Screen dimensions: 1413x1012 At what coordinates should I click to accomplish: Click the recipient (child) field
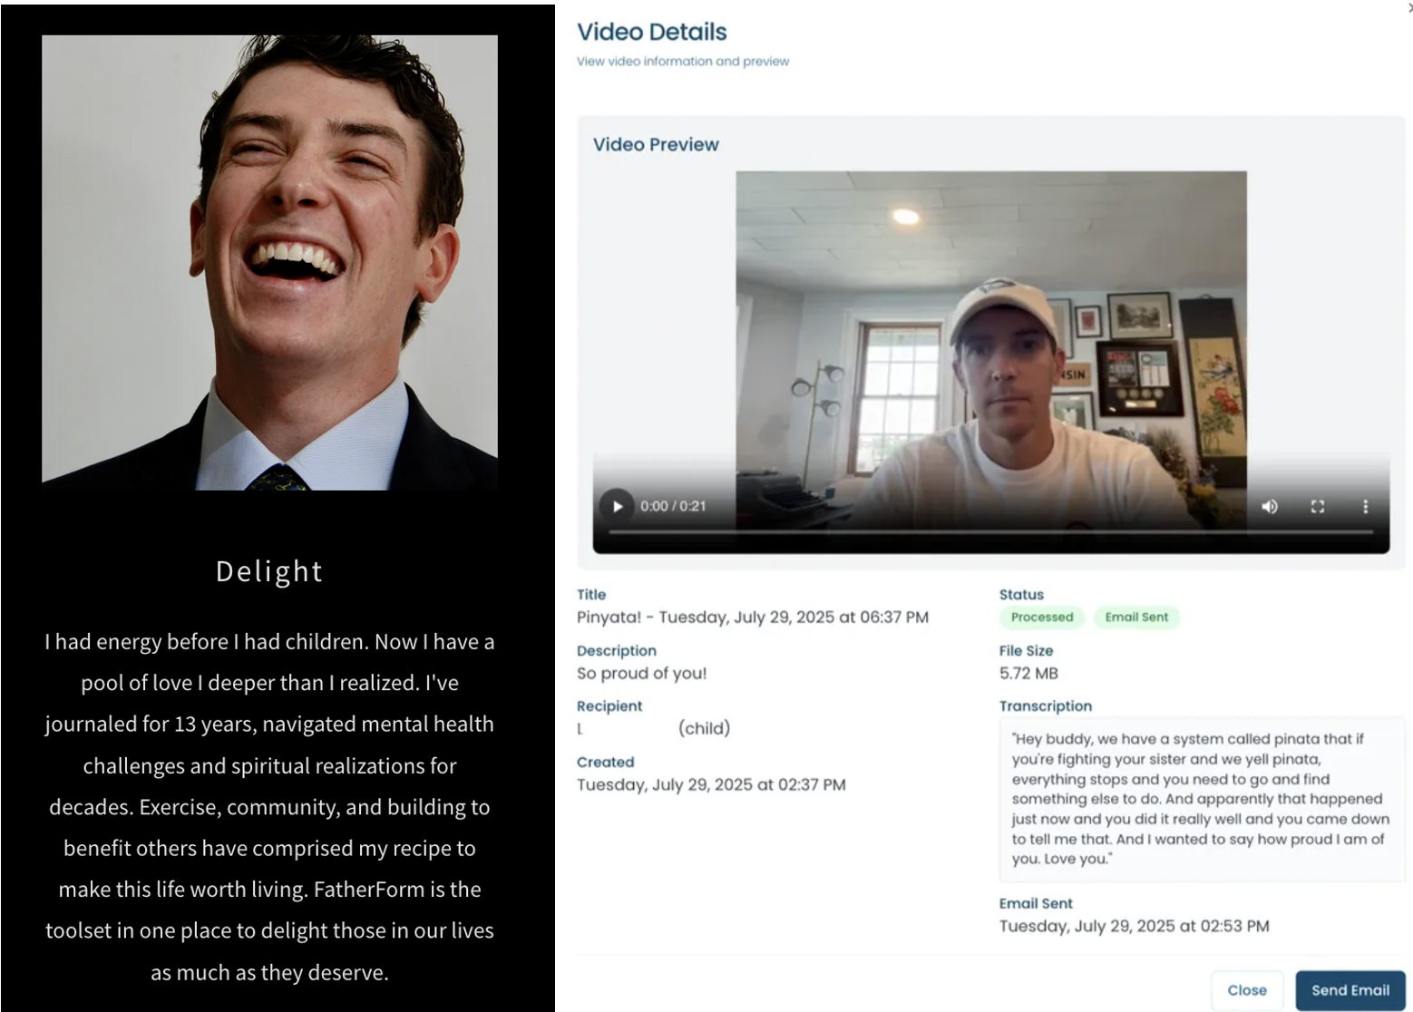[653, 728]
